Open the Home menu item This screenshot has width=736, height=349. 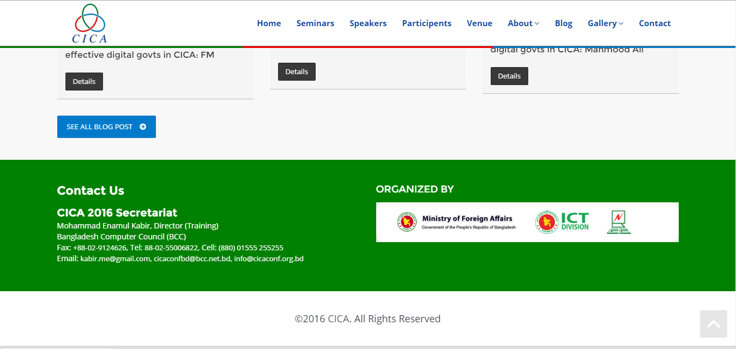(269, 23)
